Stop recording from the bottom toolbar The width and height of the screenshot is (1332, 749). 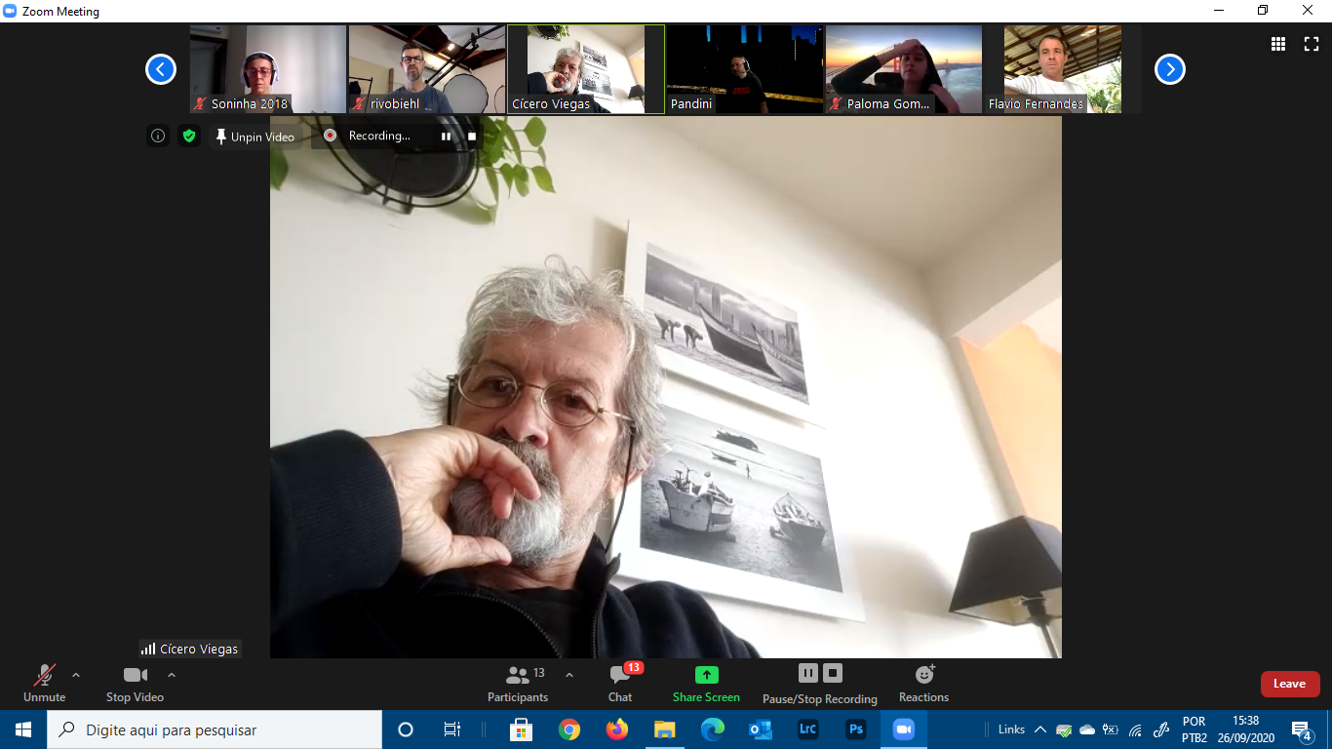pyautogui.click(x=832, y=673)
